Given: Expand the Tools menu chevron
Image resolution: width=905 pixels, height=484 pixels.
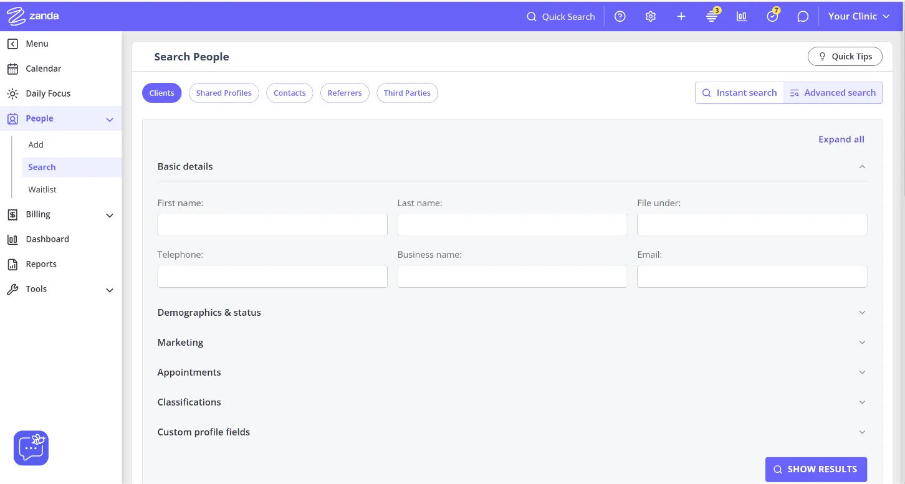Looking at the screenshot, I should pos(110,290).
